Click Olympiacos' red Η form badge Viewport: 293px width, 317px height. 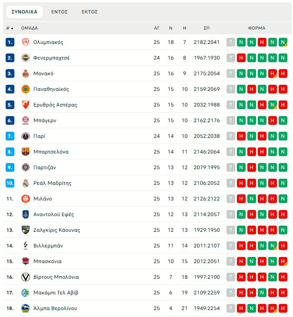pos(262,42)
